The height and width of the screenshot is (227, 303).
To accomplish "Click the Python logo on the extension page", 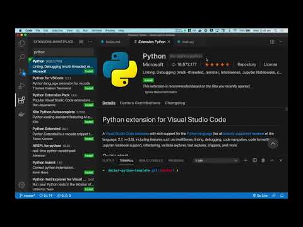I will click(x=120, y=69).
